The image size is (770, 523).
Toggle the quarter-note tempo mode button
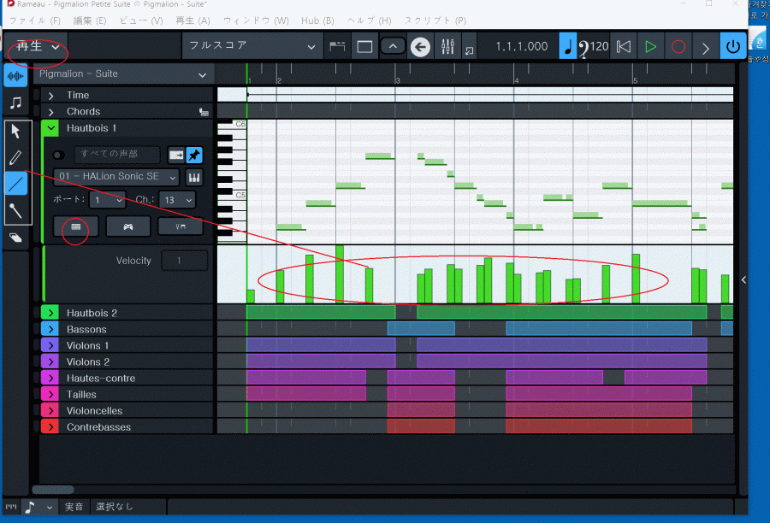pos(568,47)
